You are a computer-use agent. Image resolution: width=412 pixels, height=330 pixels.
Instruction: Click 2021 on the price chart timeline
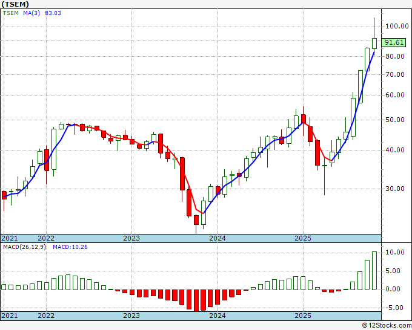pyautogui.click(x=10, y=238)
